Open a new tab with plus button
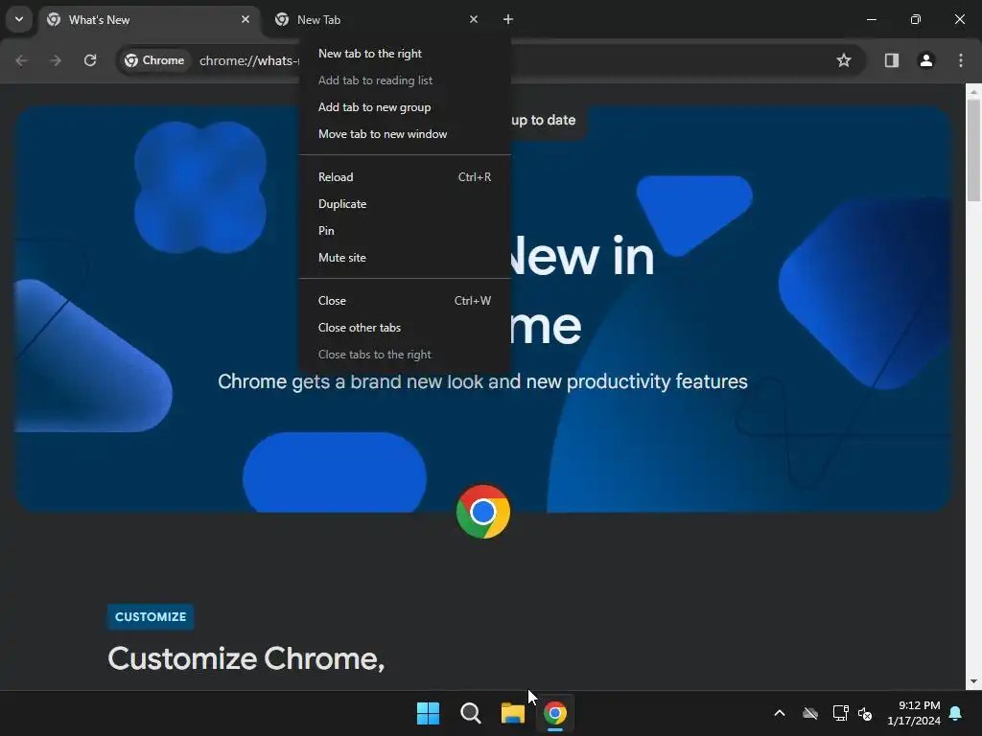 point(508,19)
